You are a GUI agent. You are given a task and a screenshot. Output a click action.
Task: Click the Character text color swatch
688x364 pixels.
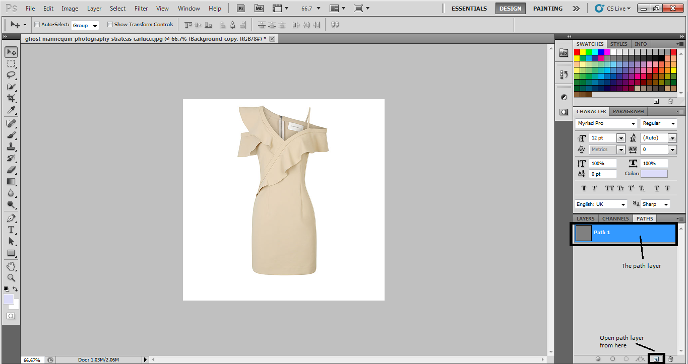click(654, 174)
